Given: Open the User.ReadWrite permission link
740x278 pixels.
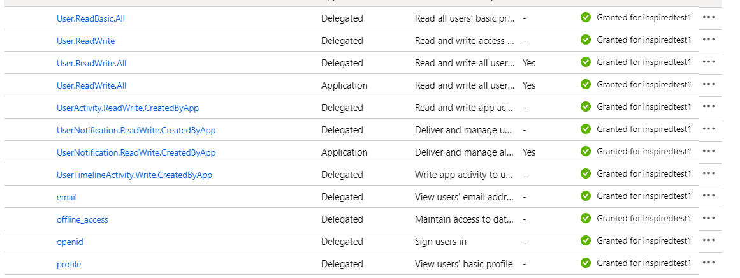Looking at the screenshot, I should 85,41.
